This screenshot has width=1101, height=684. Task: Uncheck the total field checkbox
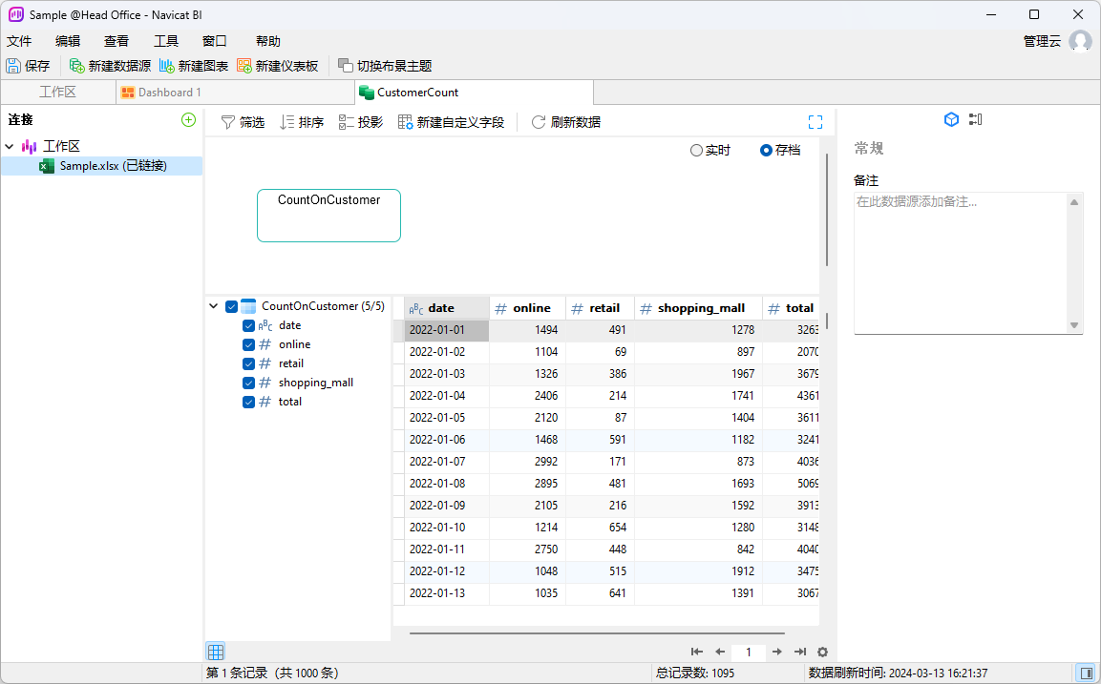click(x=248, y=402)
